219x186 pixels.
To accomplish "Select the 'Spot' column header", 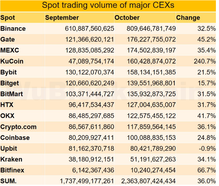I will click(x=8, y=18).
